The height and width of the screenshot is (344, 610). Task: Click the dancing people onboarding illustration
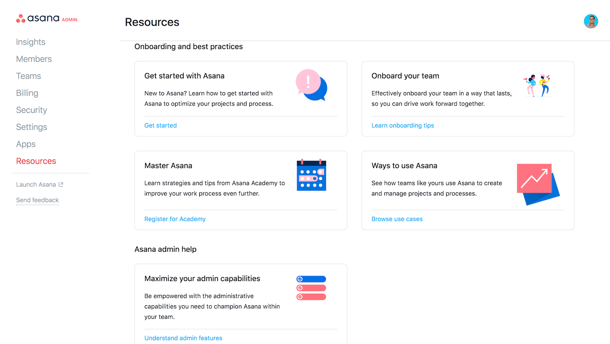pyautogui.click(x=537, y=86)
